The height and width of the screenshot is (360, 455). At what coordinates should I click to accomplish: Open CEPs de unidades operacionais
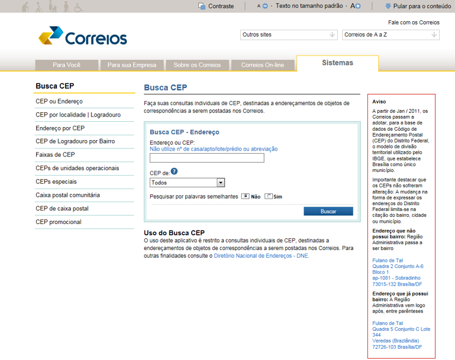coord(77,168)
